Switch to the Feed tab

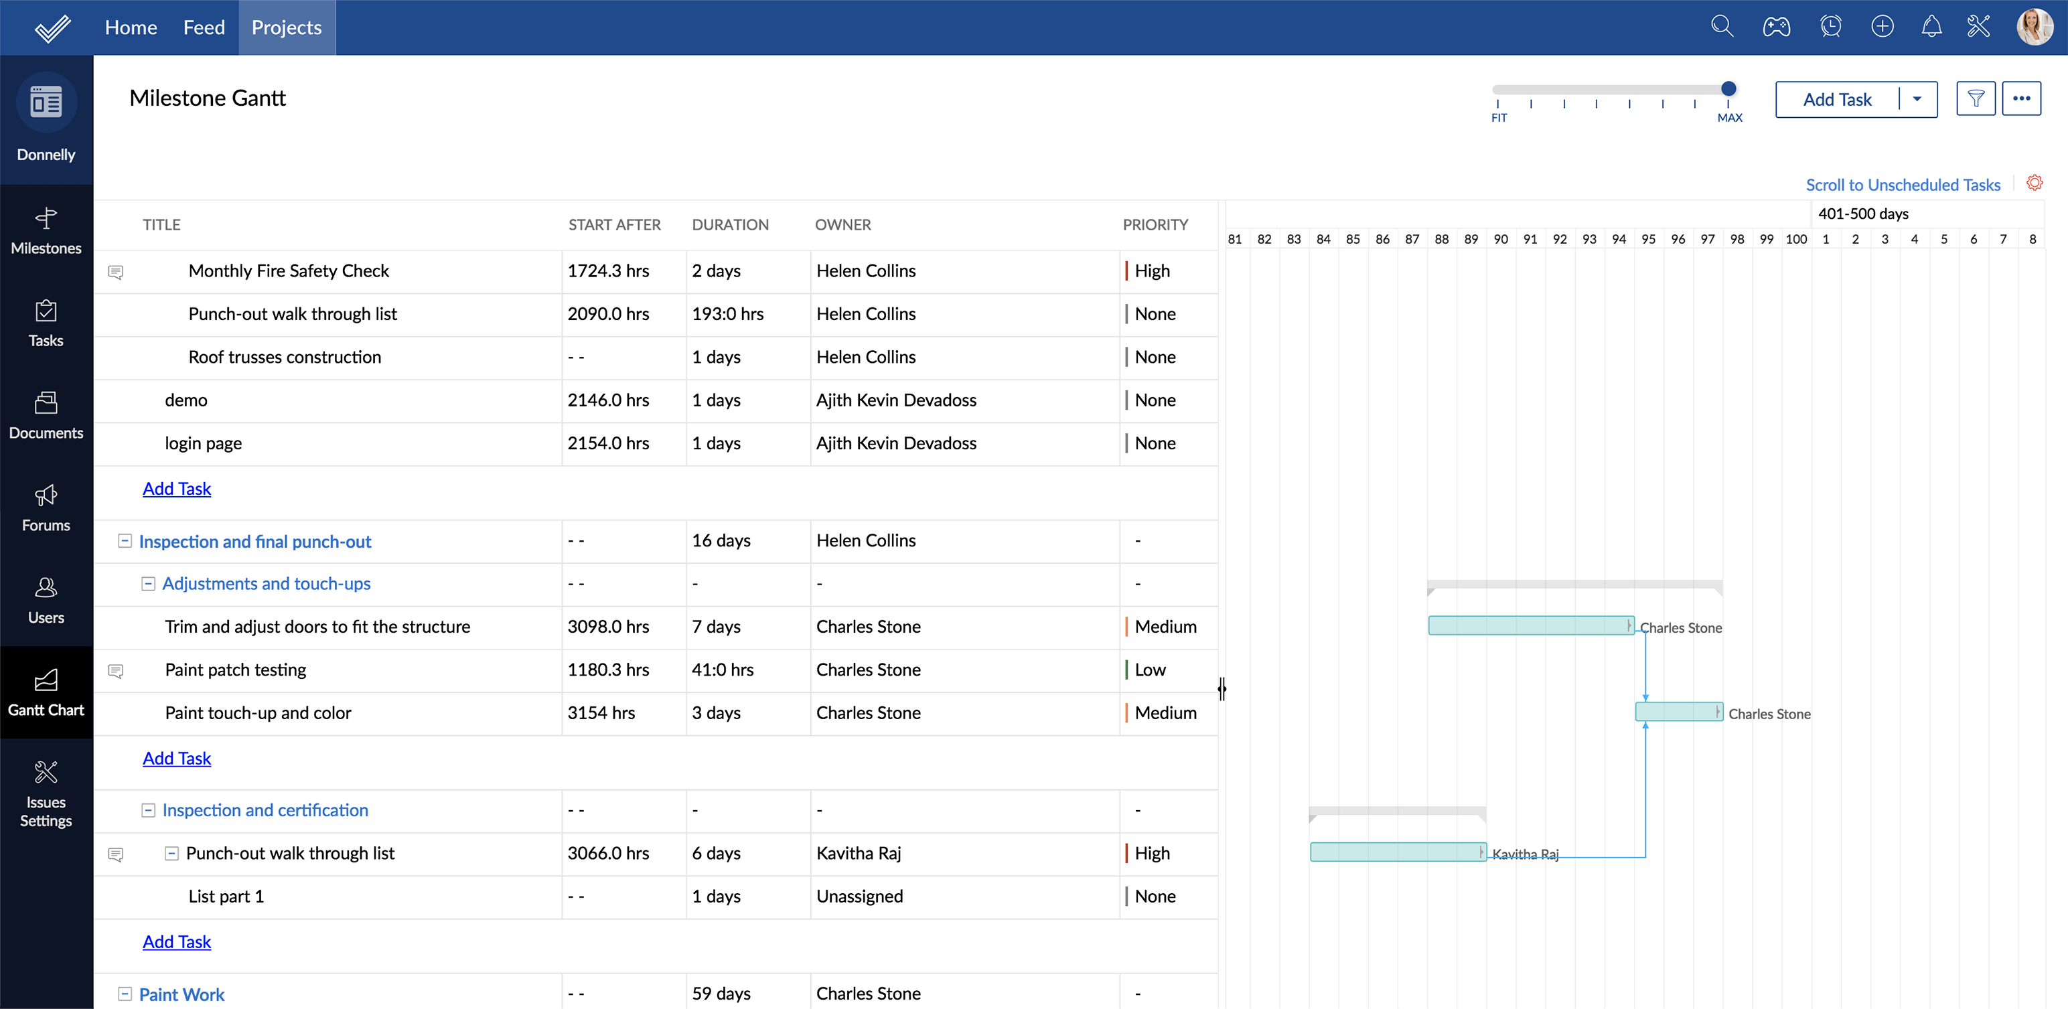[204, 27]
